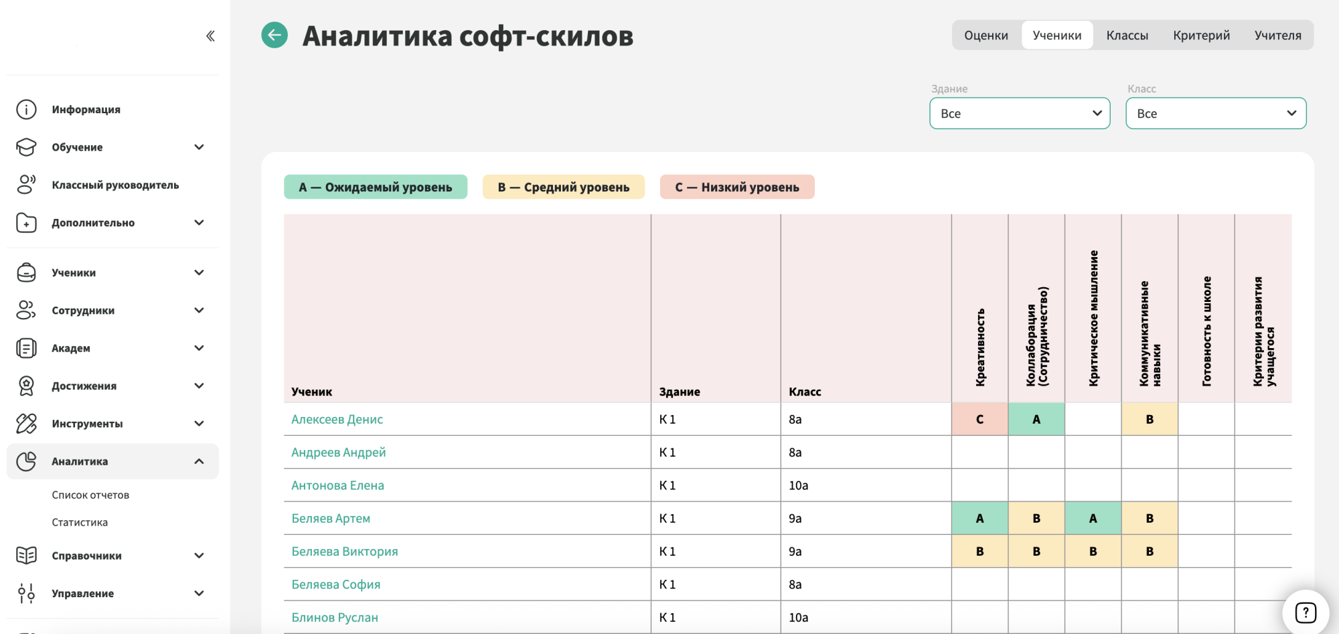Click the Управление sliders icon
The width and height of the screenshot is (1339, 634).
[26, 593]
